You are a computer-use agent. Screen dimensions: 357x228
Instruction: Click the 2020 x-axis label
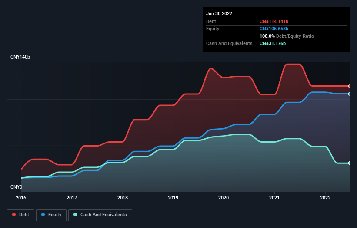pos(224,198)
